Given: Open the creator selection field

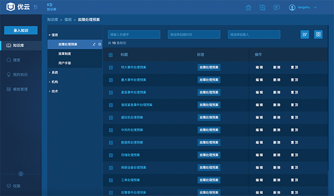Looking at the screenshot, I should [x=254, y=34].
